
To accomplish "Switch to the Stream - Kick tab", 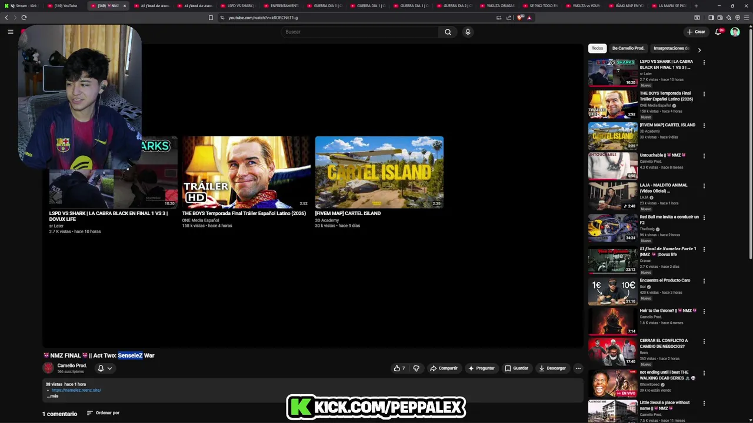I will tap(22, 6).
